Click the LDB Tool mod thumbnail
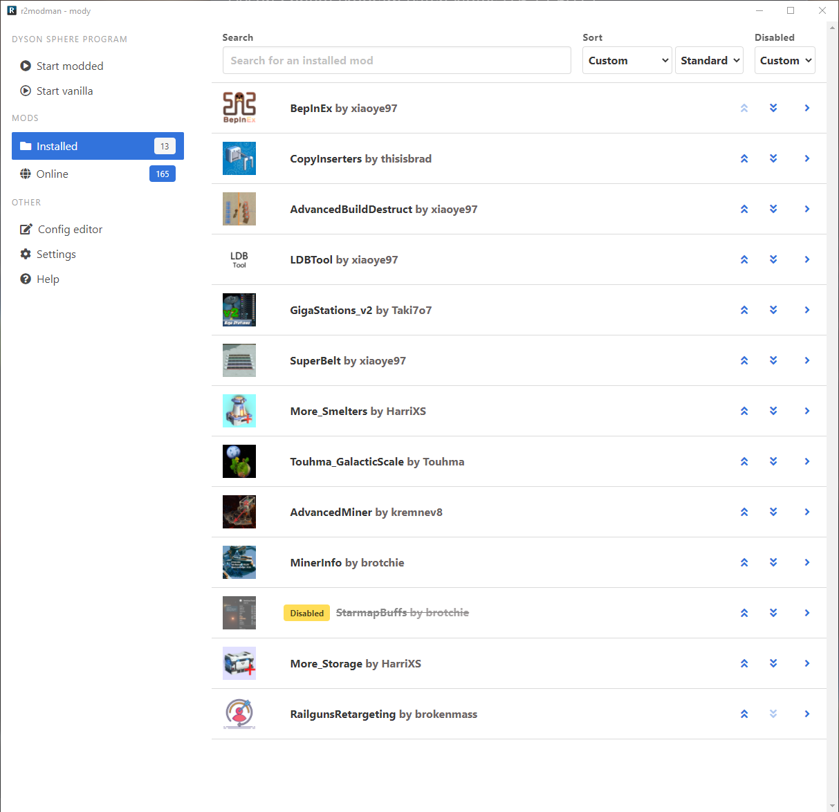The height and width of the screenshot is (812, 839). click(x=239, y=259)
